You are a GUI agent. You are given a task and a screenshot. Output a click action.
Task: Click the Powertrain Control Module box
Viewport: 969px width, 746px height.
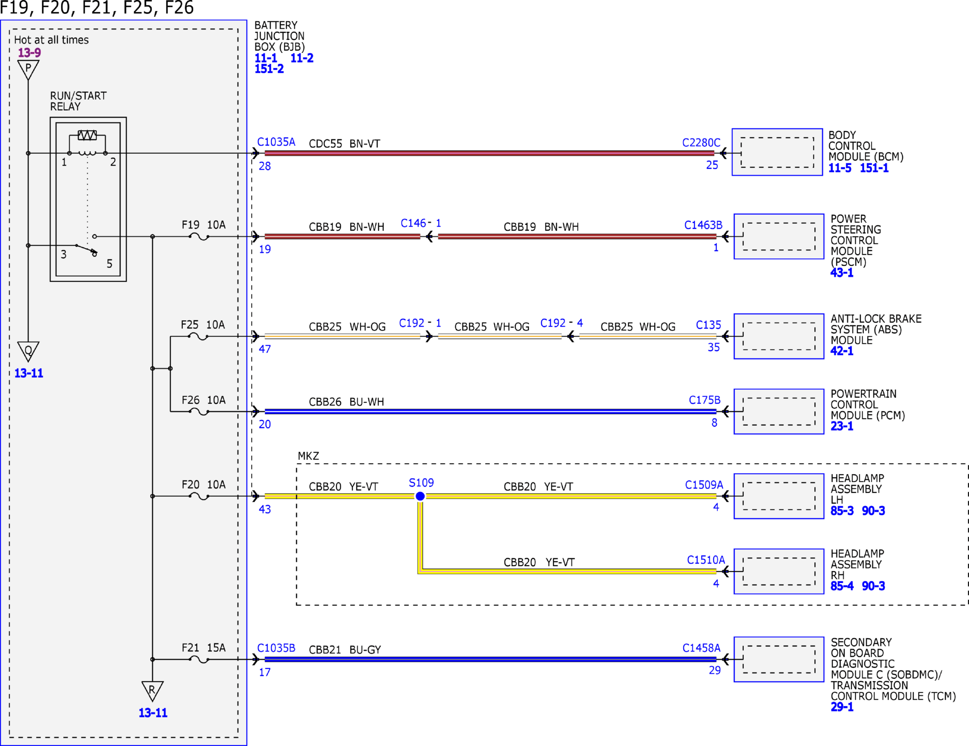779,412
